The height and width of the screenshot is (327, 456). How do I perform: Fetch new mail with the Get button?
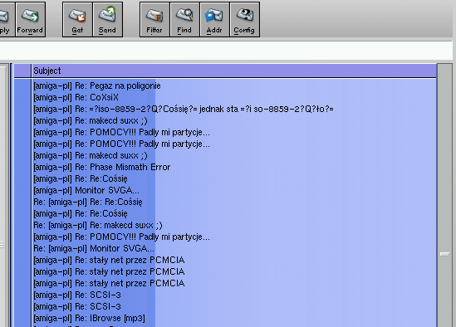click(77, 19)
